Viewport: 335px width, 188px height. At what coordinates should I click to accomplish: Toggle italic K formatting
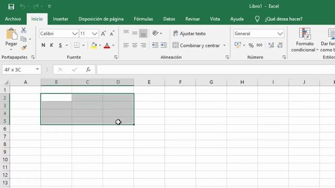[51, 45]
